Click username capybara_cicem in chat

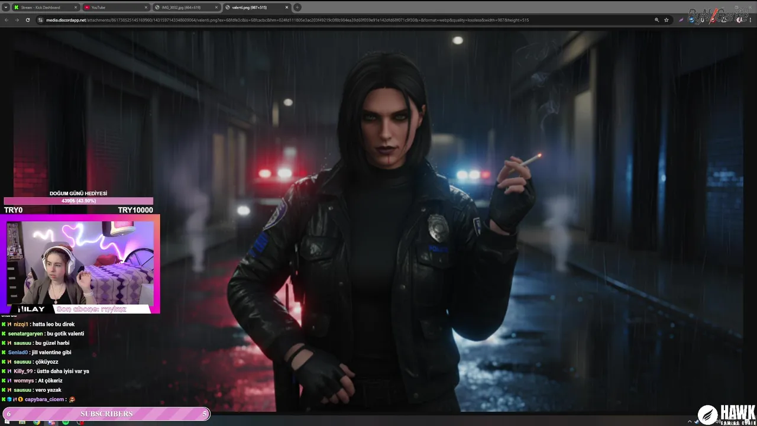(x=44, y=400)
